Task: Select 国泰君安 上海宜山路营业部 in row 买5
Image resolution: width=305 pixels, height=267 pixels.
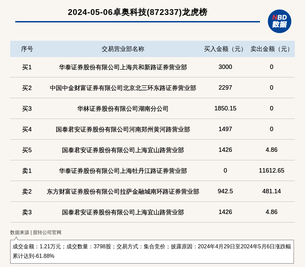Action: coord(123,150)
